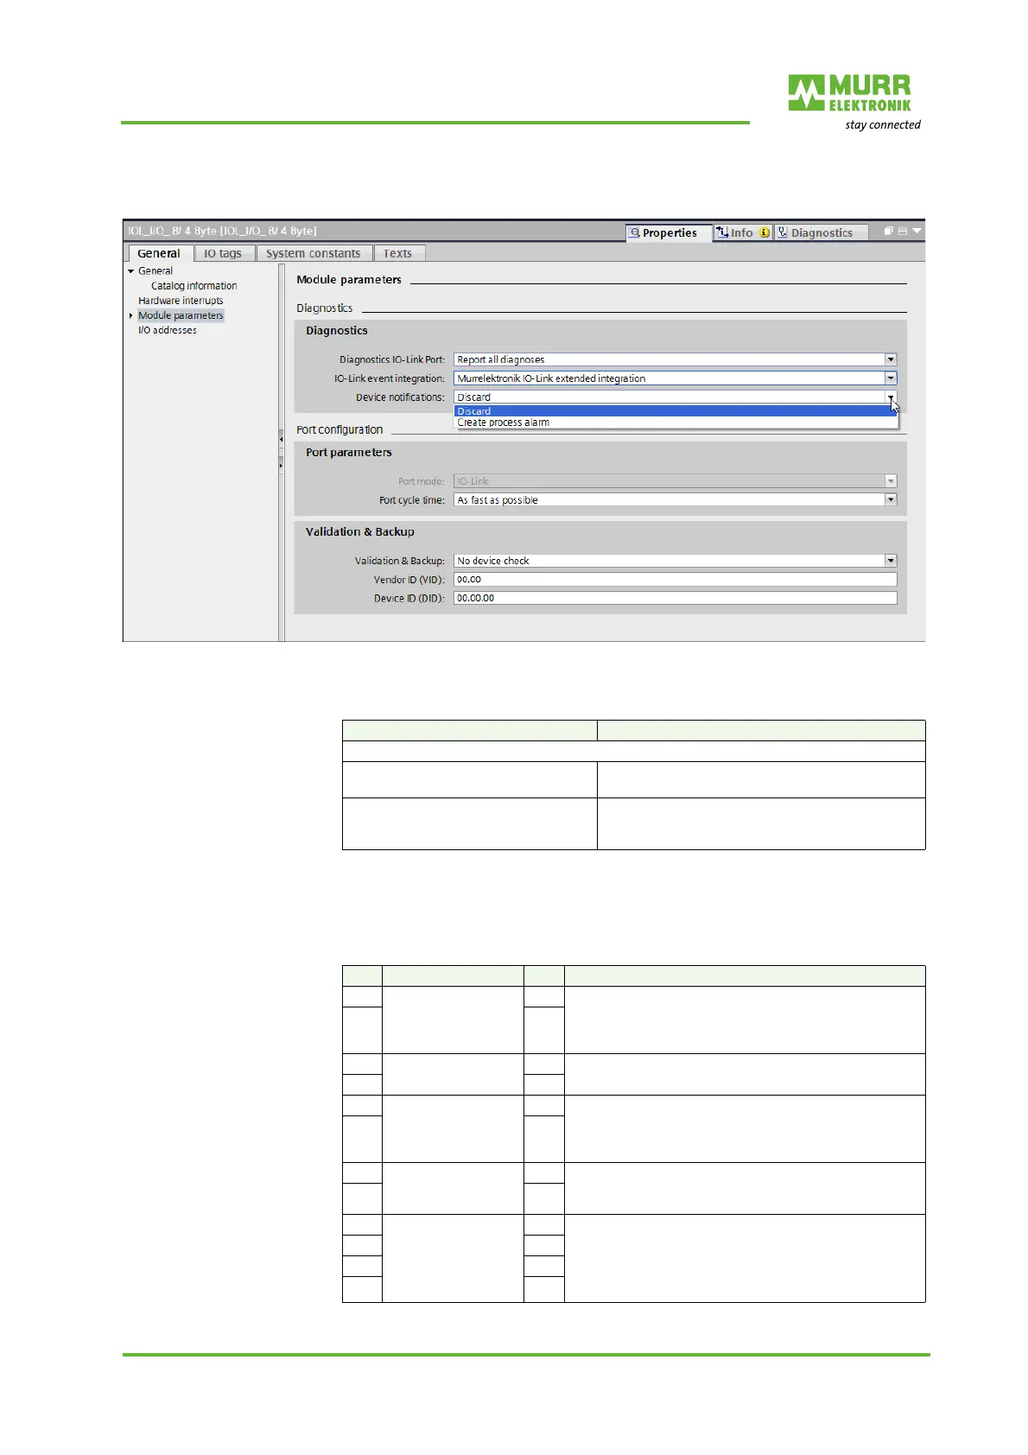Click the float window icon in header
This screenshot has height=1455, width=1028.
tap(888, 231)
